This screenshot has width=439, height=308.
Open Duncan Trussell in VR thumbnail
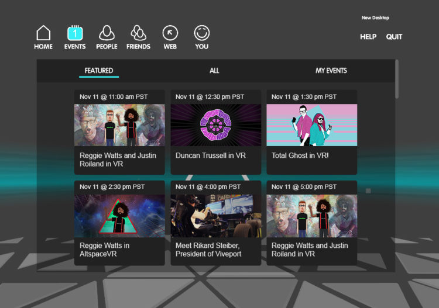tap(216, 125)
